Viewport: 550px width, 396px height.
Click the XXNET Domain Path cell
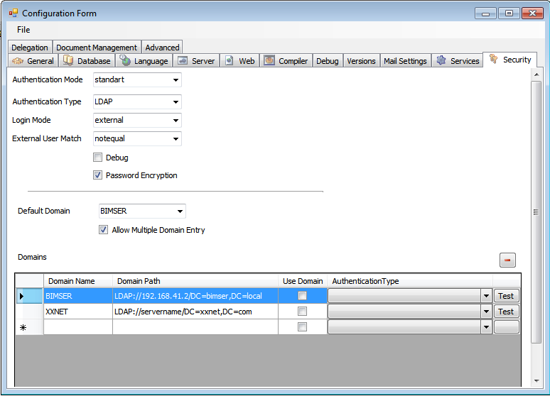(x=195, y=312)
